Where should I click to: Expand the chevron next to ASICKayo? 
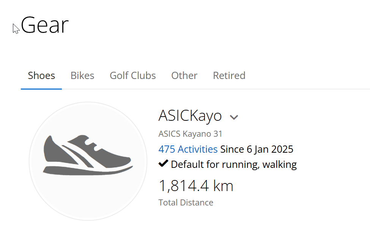click(x=234, y=117)
